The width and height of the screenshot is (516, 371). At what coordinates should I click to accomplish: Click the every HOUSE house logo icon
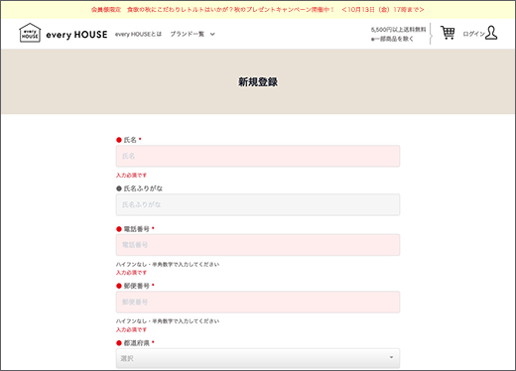30,33
